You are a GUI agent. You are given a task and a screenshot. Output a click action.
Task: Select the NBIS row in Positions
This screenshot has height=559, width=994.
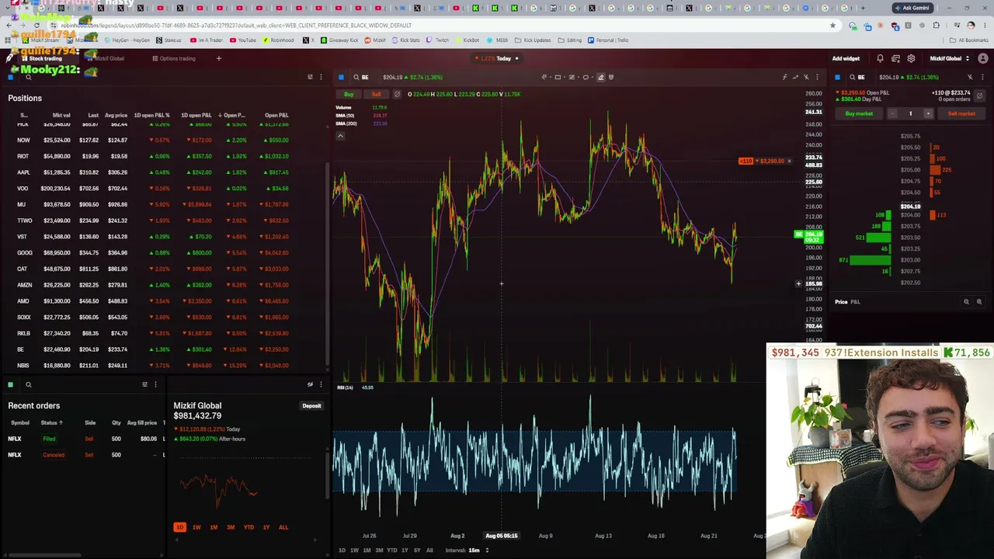point(163,366)
